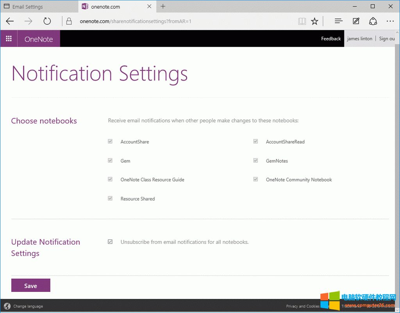Click the Share icon in toolbar
Screen dimensions: 400x313
(373, 21)
